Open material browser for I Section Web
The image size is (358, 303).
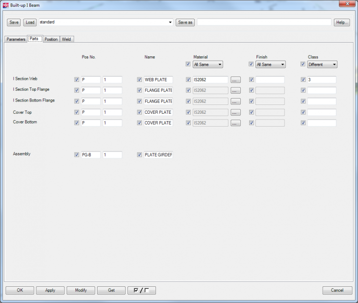[235, 79]
